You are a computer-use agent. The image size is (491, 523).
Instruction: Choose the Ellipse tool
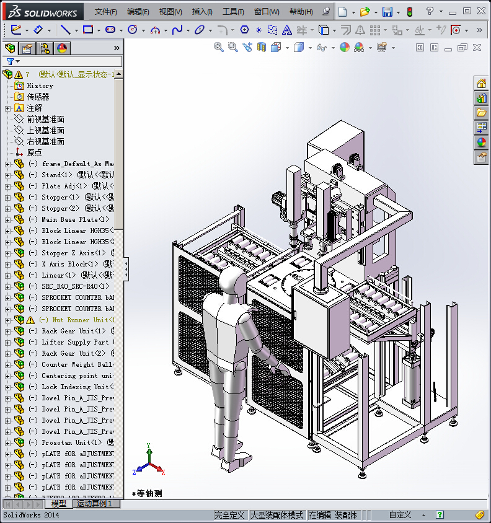(x=200, y=30)
